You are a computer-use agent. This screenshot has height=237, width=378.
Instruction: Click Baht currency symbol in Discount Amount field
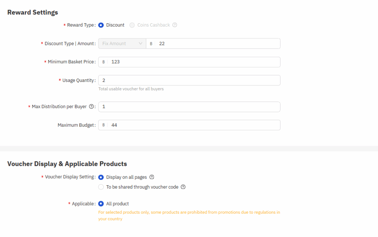pos(151,44)
